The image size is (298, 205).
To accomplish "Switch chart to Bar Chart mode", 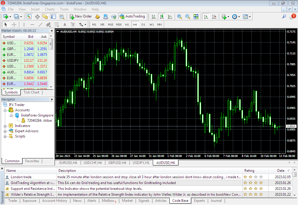I will (x=154, y=17).
